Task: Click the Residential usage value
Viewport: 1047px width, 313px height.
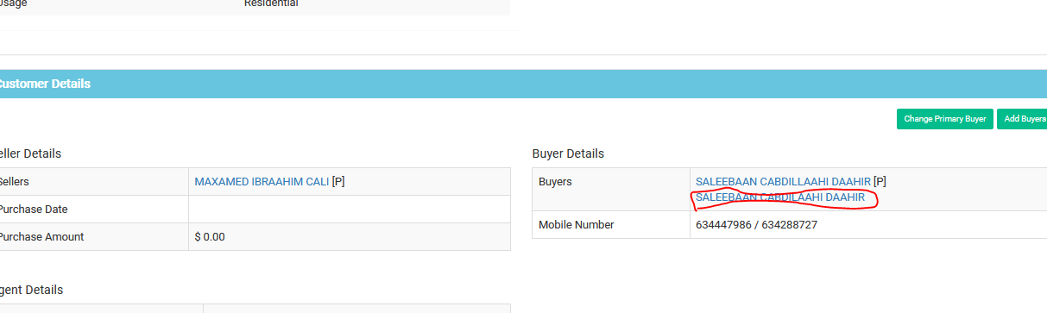Action: tap(271, 3)
